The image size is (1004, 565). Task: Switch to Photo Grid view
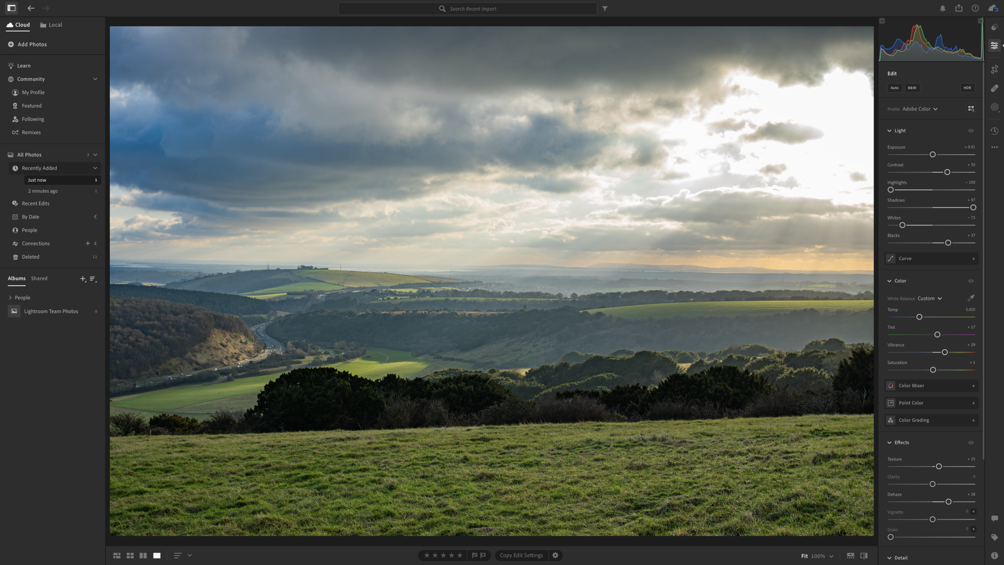coord(117,555)
